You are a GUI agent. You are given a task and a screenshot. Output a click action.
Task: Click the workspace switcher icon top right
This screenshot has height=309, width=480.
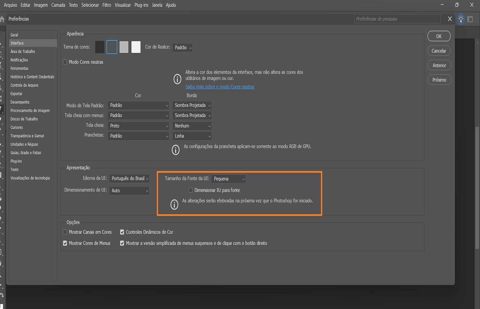[x=470, y=19]
